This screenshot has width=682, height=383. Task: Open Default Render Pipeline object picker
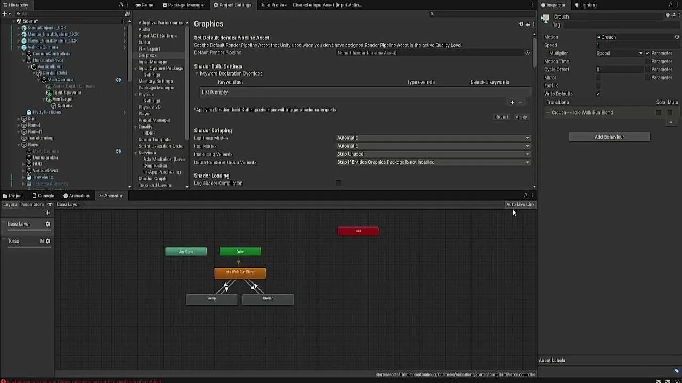527,53
